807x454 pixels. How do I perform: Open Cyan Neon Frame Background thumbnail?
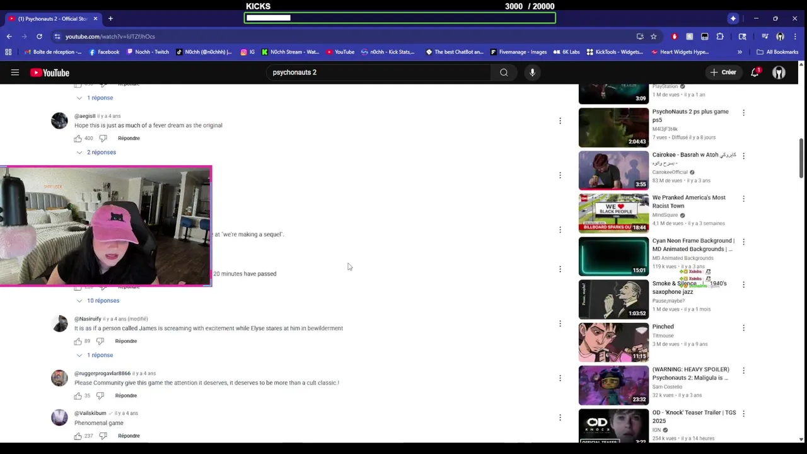point(613,256)
